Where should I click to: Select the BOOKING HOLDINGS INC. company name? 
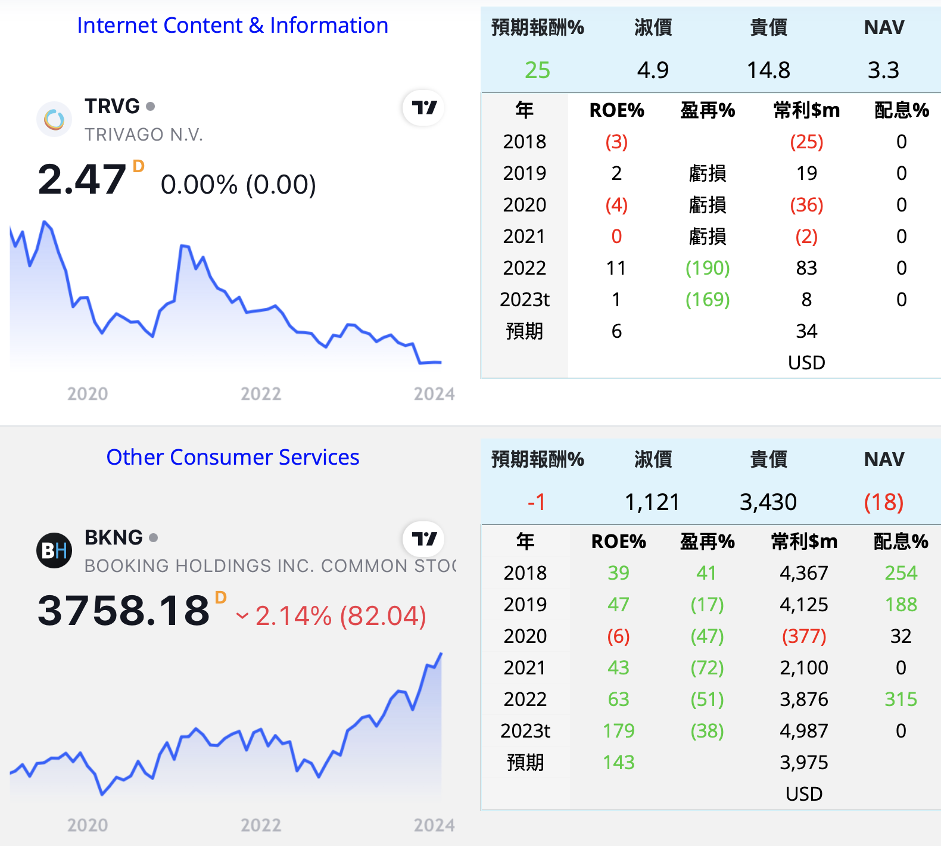(270, 566)
